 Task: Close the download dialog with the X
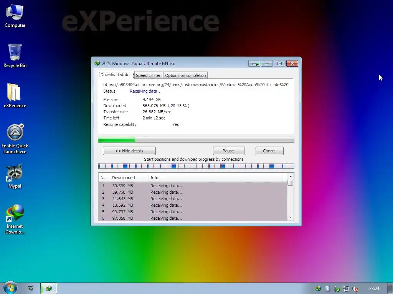(x=292, y=64)
